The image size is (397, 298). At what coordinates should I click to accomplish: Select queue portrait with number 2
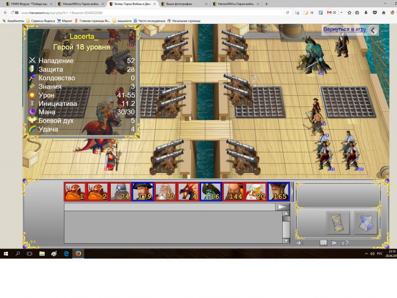click(98, 192)
